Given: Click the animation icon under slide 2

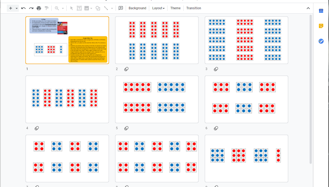Looking at the screenshot, I should 126,69.
